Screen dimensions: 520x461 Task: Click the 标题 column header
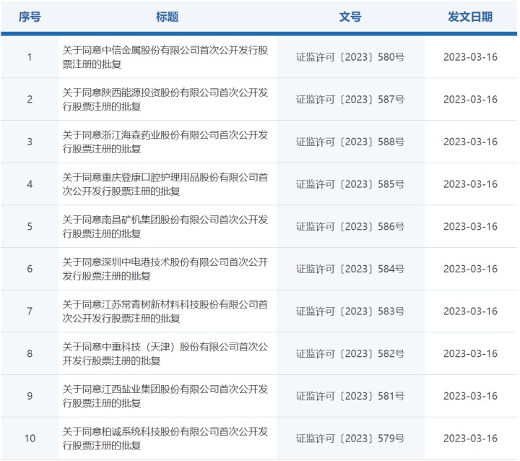coord(167,17)
